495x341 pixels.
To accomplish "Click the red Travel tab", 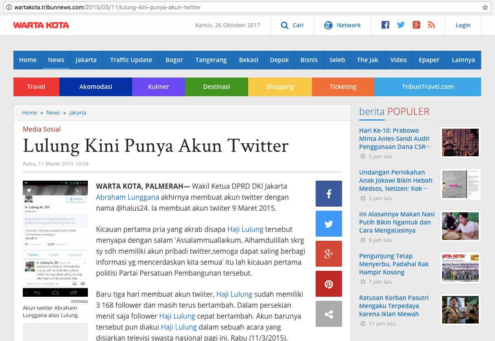I will point(36,87).
